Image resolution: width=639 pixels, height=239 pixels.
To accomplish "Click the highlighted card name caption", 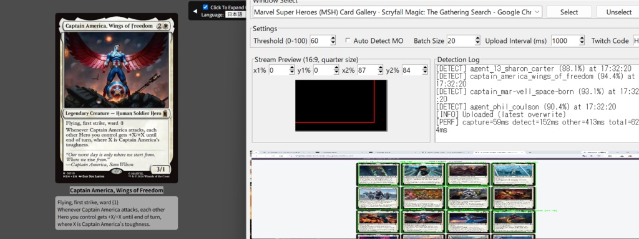I will pyautogui.click(x=117, y=190).
